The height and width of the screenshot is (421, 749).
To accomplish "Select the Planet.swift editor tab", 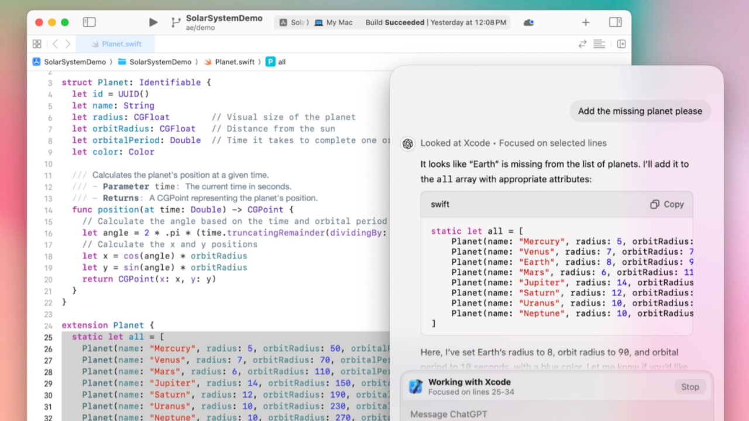I will (116, 44).
